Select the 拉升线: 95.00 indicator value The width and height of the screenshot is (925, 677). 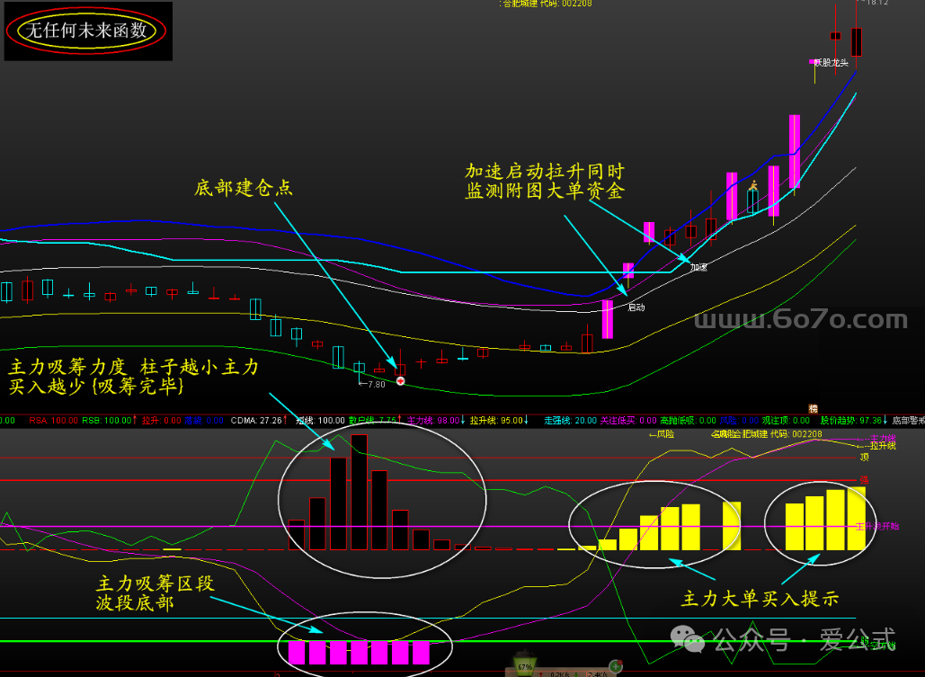(495, 420)
